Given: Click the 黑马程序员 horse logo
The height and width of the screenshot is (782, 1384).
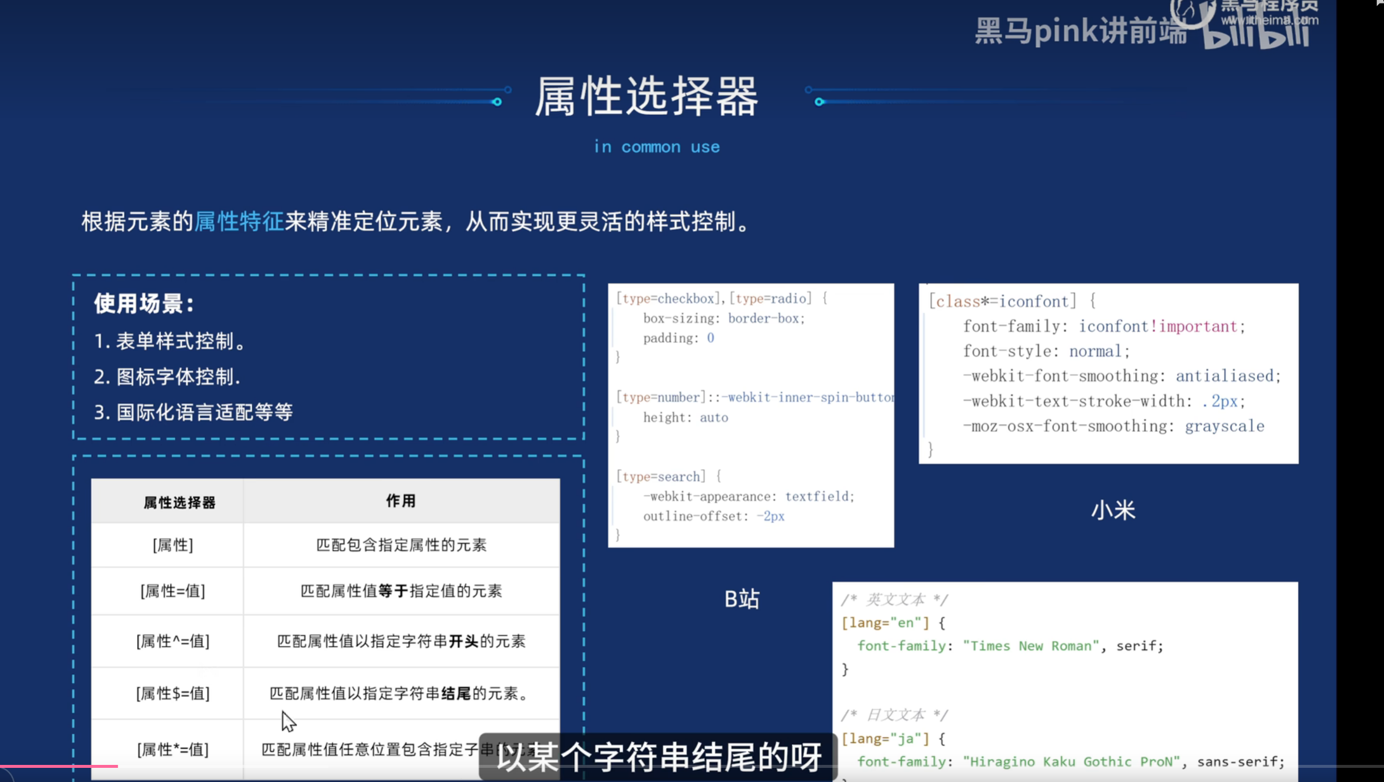Looking at the screenshot, I should [x=1191, y=12].
